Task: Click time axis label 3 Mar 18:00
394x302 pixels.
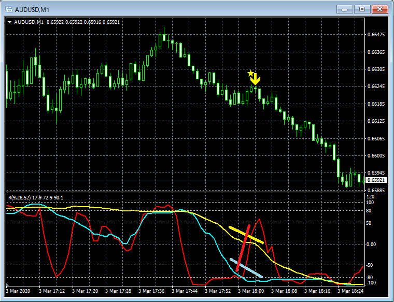Action: [251, 291]
